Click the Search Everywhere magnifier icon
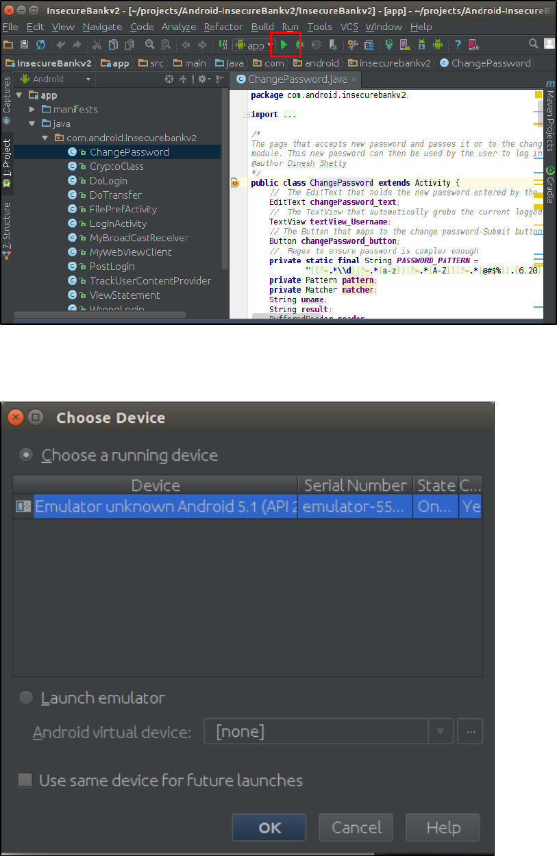The height and width of the screenshot is (856, 557). 533,44
